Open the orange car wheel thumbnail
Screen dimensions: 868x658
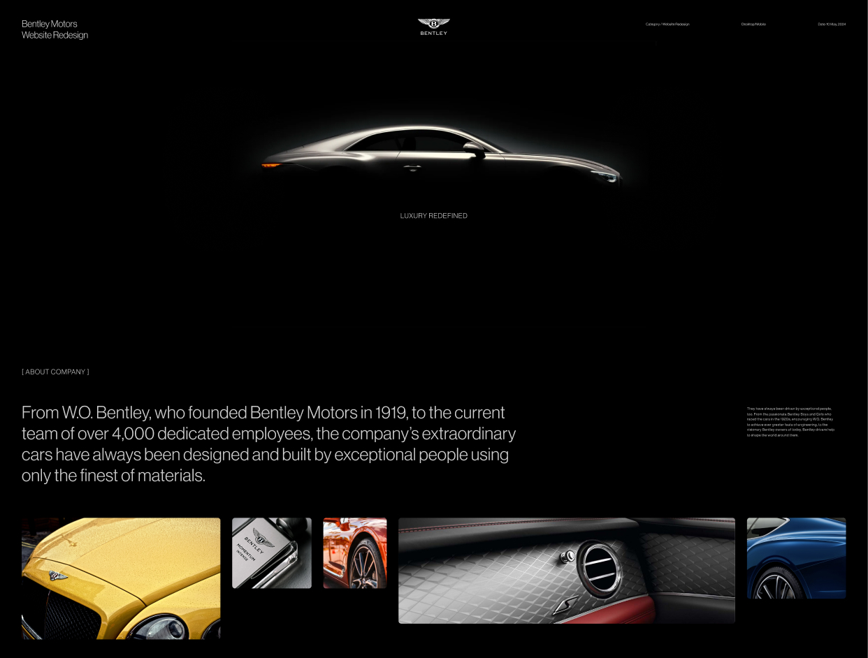coord(355,553)
